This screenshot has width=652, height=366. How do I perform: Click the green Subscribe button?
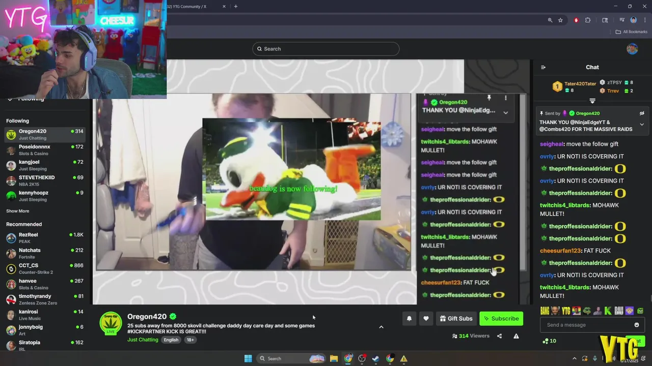501,319
